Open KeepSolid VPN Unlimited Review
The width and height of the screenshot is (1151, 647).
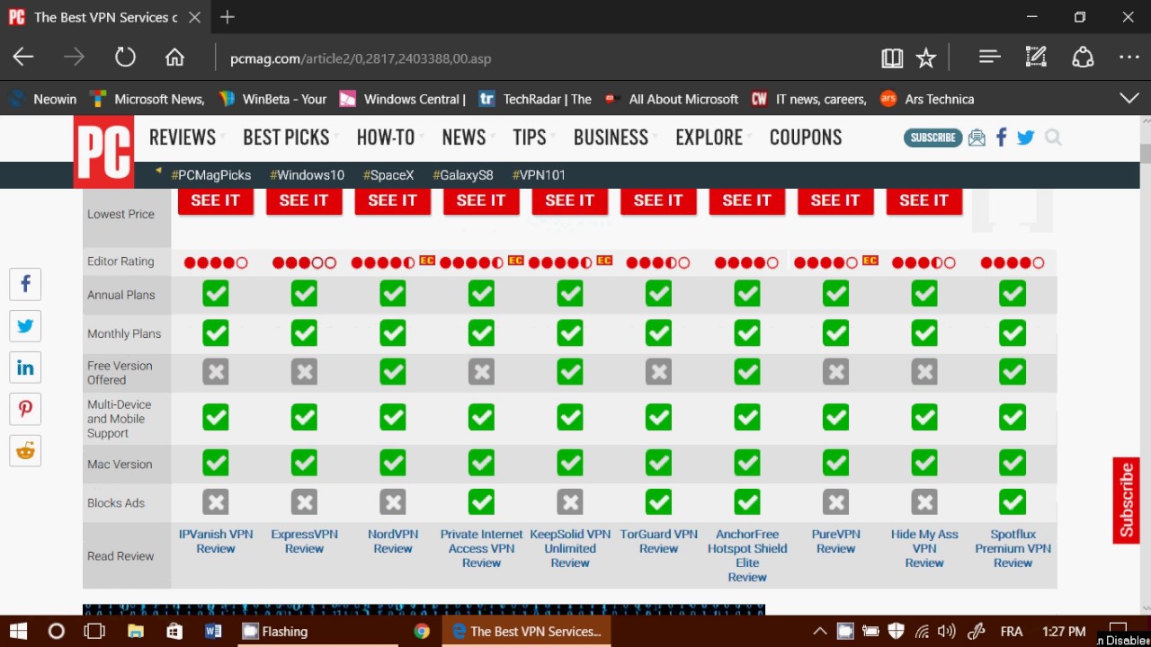570,548
